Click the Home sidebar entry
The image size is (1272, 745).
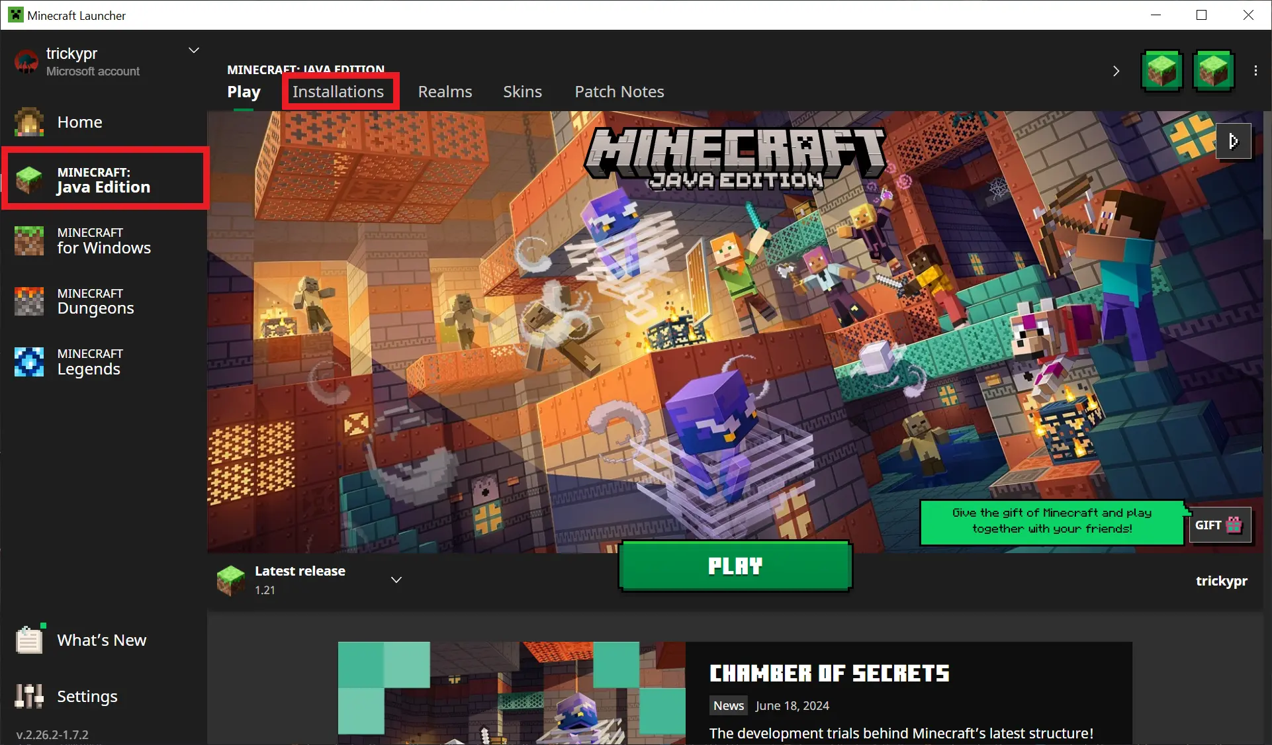point(79,122)
